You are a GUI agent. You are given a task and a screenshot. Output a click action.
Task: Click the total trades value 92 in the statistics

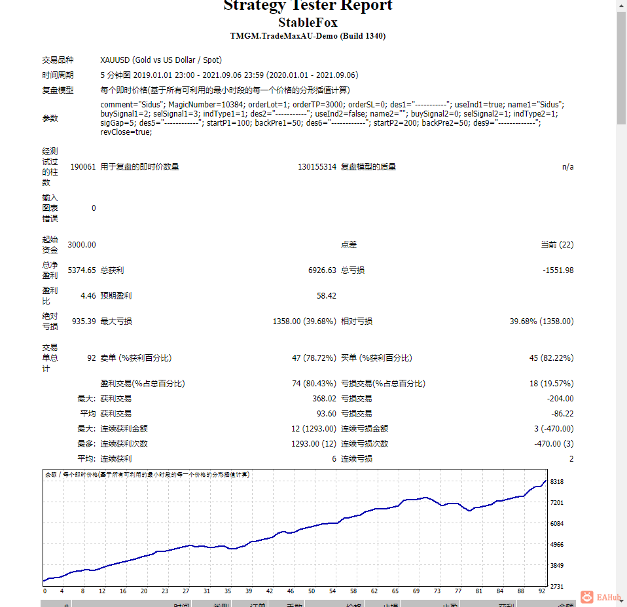[x=92, y=358]
